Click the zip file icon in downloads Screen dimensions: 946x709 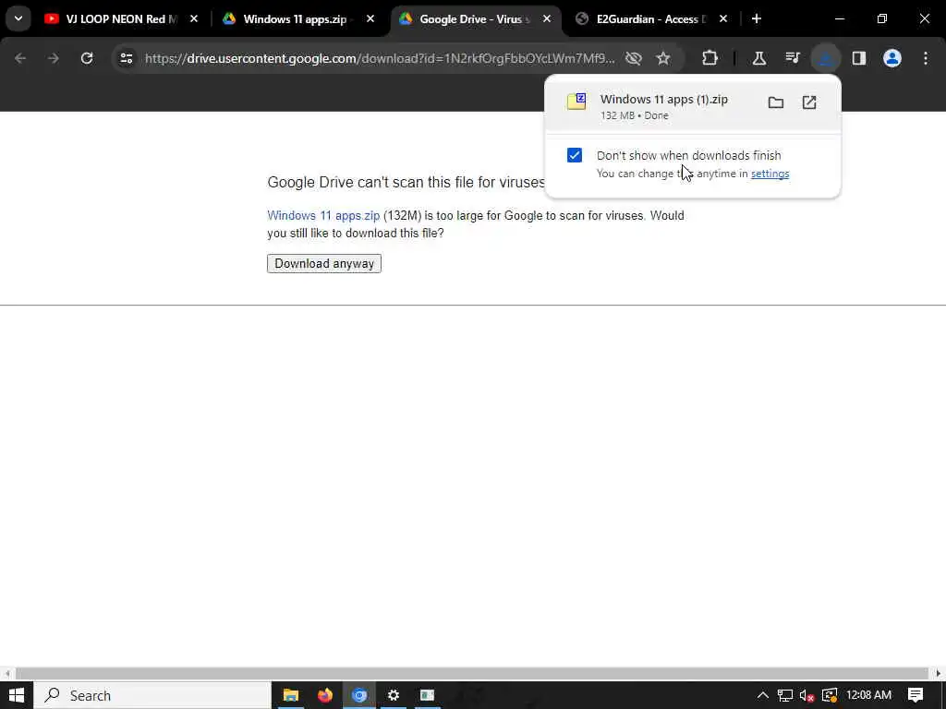576,102
